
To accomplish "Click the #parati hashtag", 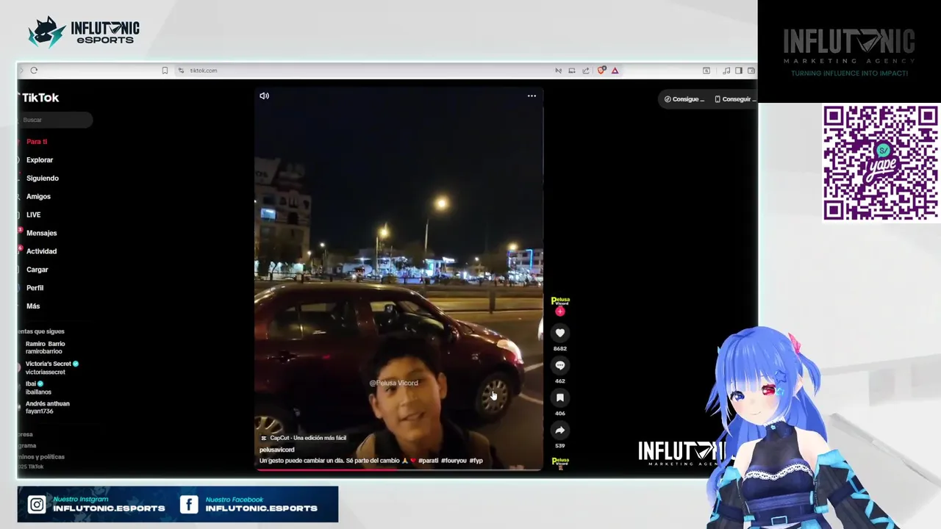I will (x=428, y=461).
